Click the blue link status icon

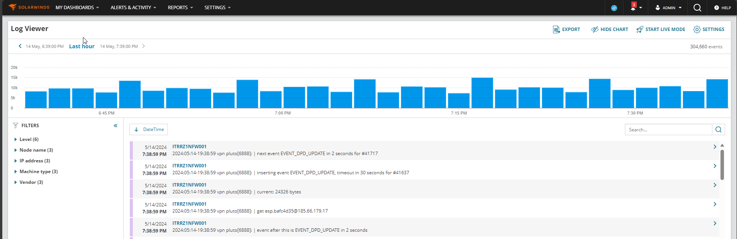click(x=614, y=8)
